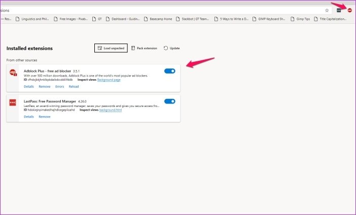Click Adblock Plus version 3.5.1
Image resolution: width=356 pixels, height=215 pixels.
tap(76, 71)
